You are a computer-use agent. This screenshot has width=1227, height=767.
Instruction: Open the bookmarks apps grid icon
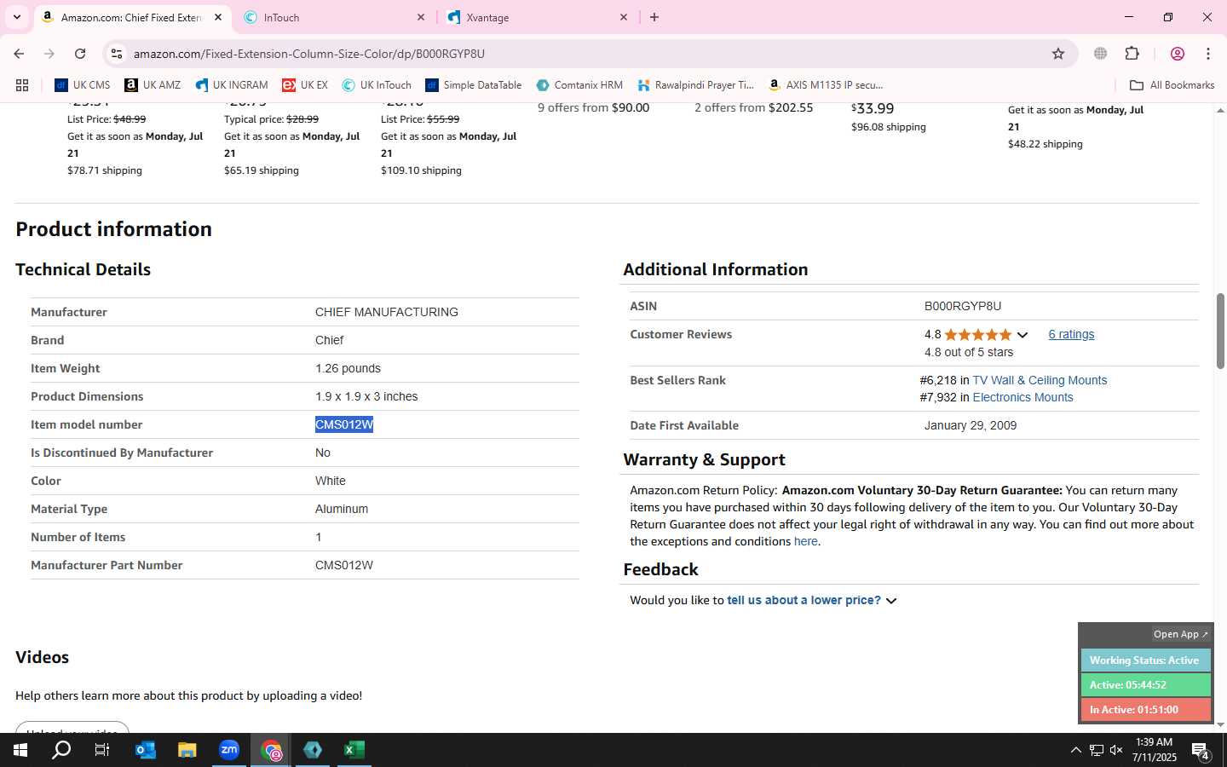point(22,85)
